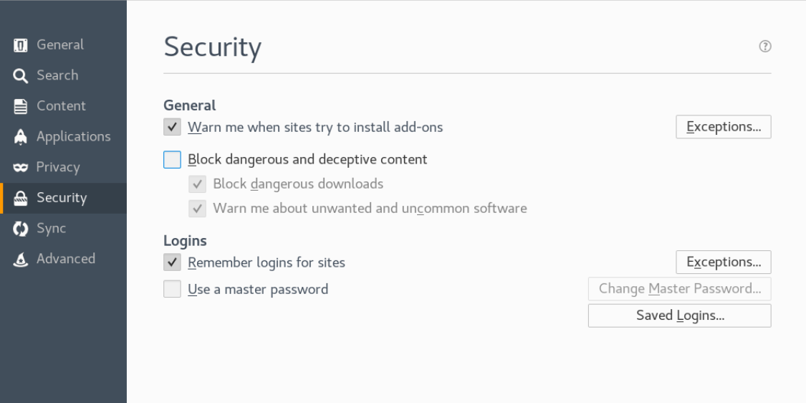The image size is (806, 403).
Task: Open the help question mark icon
Action: (765, 47)
